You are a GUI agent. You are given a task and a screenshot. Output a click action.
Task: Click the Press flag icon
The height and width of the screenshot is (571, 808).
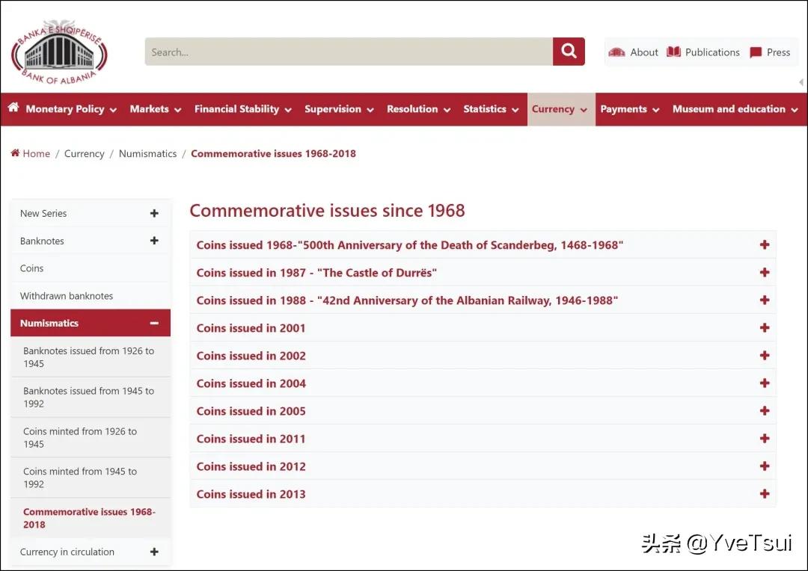pos(756,52)
